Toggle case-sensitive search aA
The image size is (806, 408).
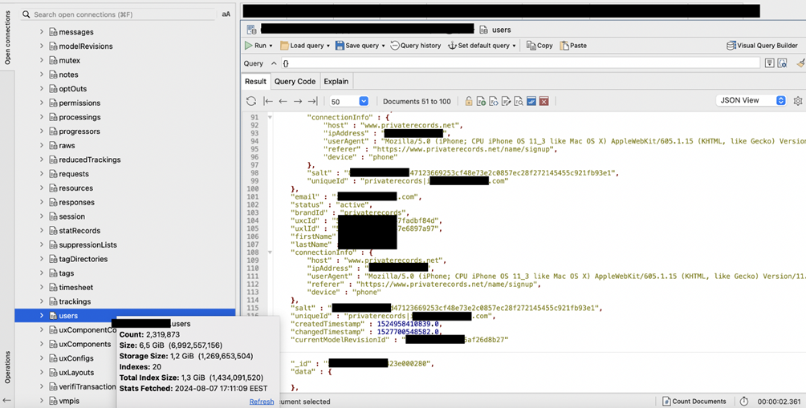pos(226,14)
